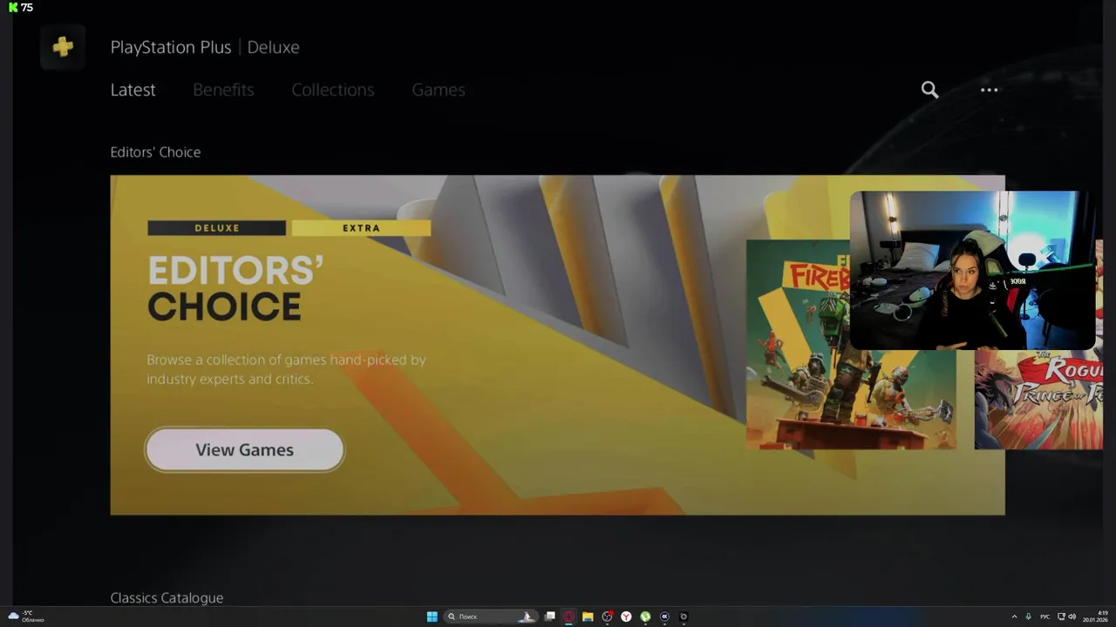Open the clock showing 4:19

point(1096,617)
